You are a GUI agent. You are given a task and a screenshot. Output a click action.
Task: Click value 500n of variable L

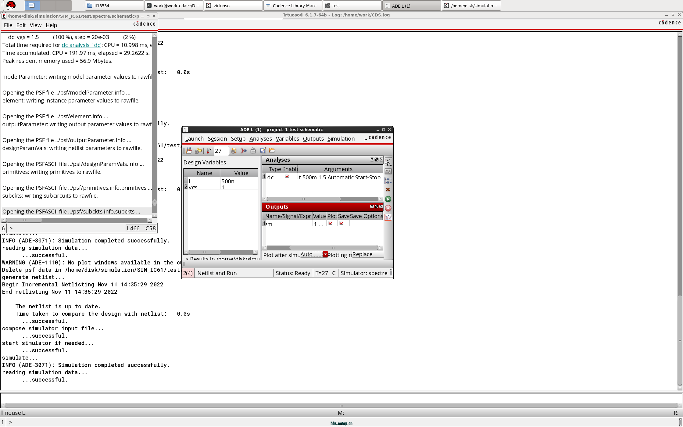[239, 181]
